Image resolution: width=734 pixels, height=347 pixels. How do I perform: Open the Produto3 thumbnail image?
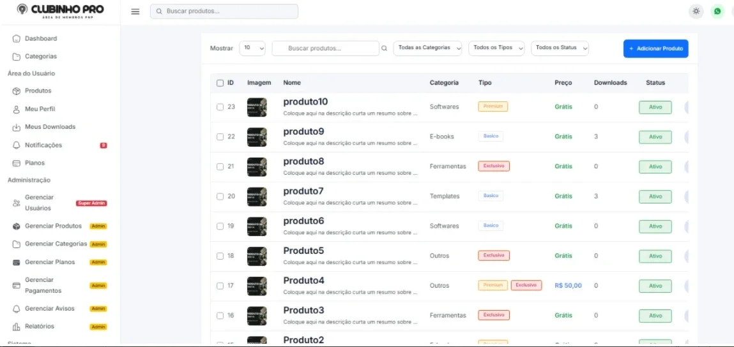pyautogui.click(x=257, y=316)
